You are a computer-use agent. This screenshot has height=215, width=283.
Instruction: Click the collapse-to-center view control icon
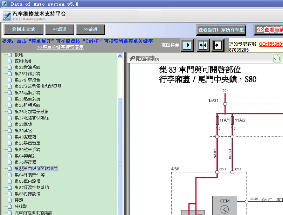click(x=203, y=45)
